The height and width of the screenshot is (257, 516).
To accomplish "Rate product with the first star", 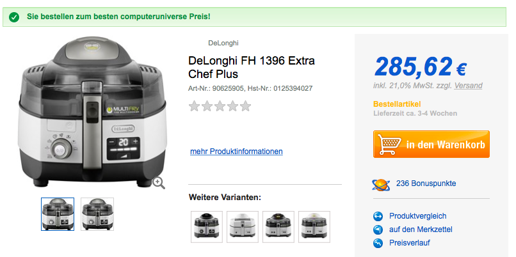I will point(194,106).
